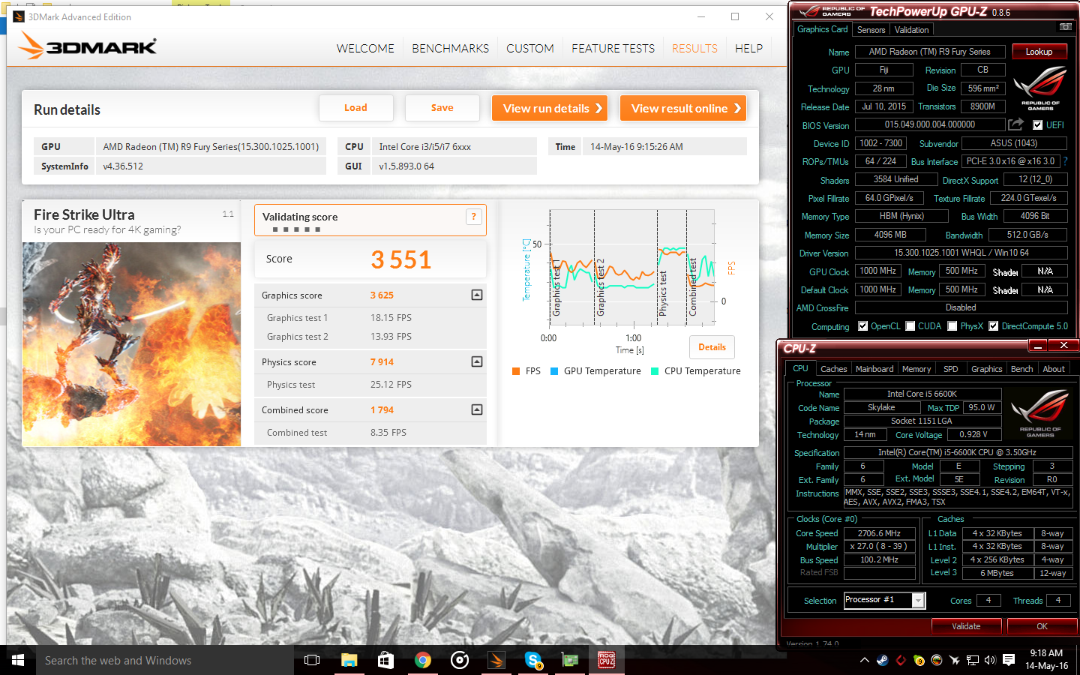The image size is (1080, 675).
Task: Click the red diamond tray icon
Action: pyautogui.click(x=900, y=660)
